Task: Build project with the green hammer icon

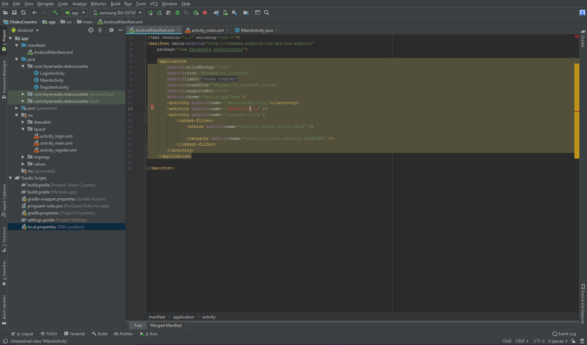Action: [x=55, y=13]
